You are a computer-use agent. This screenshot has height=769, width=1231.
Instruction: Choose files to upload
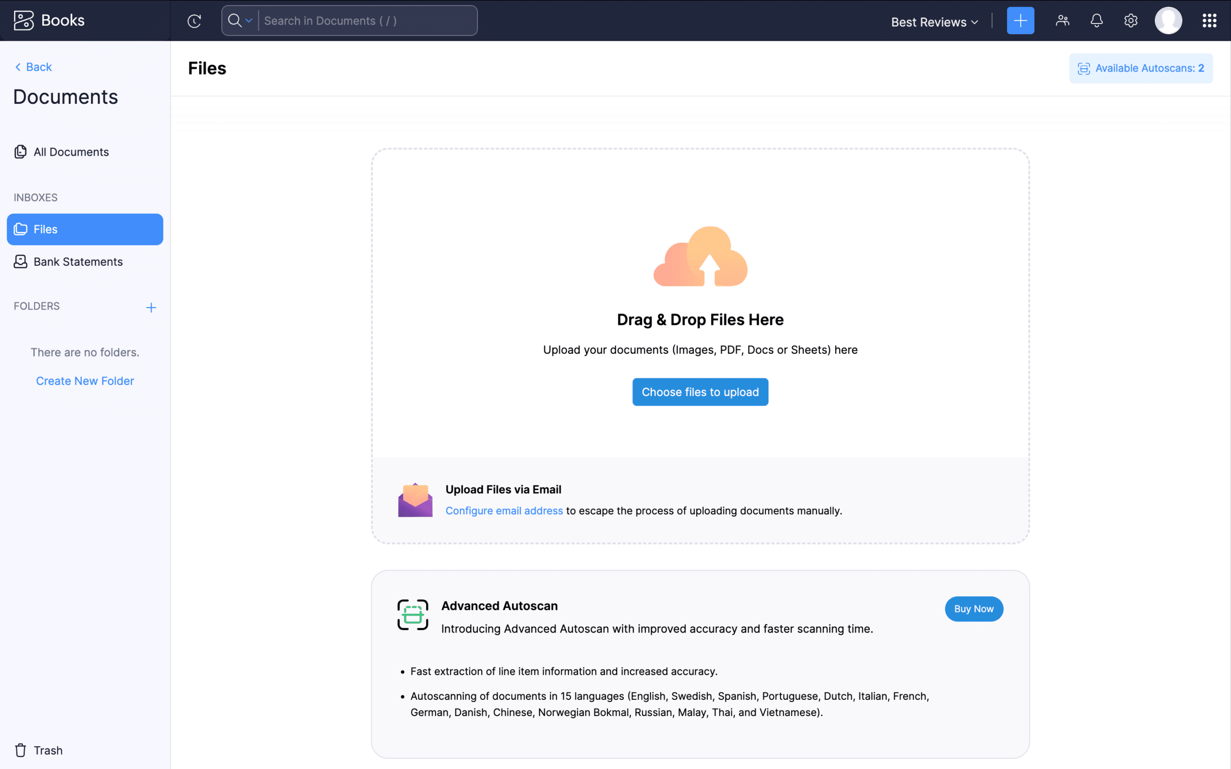point(700,392)
